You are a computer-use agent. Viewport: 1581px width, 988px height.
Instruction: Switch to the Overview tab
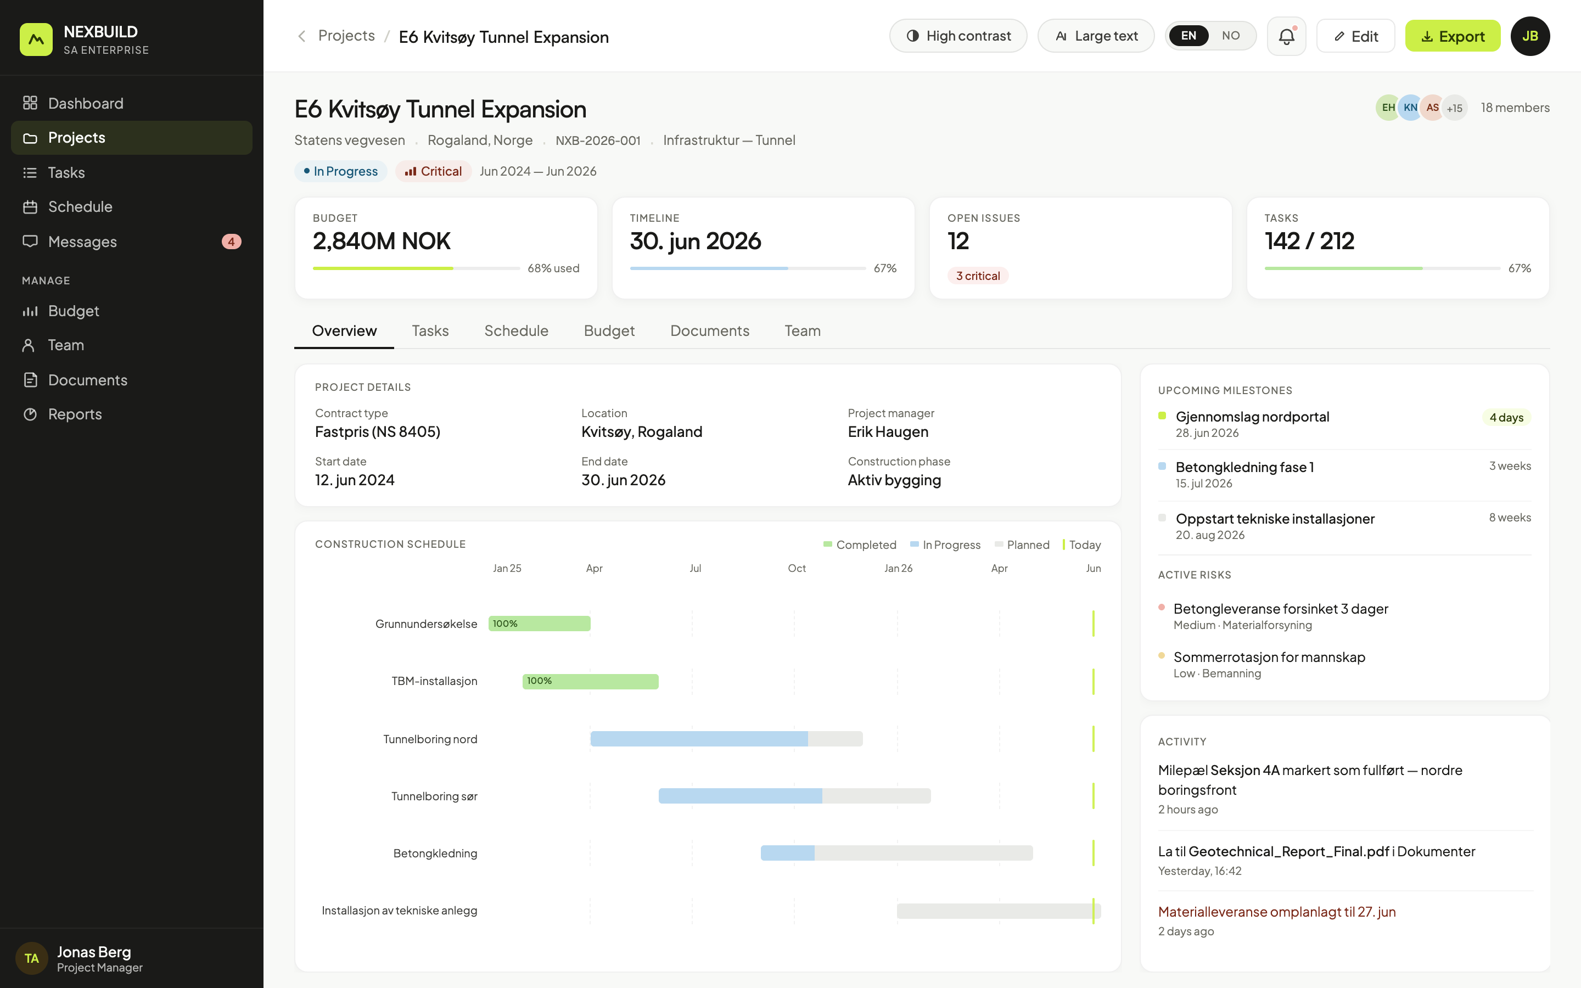[x=344, y=330]
